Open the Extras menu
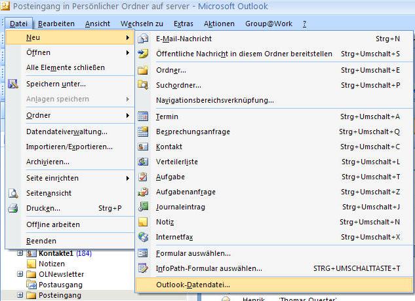 click(x=184, y=24)
